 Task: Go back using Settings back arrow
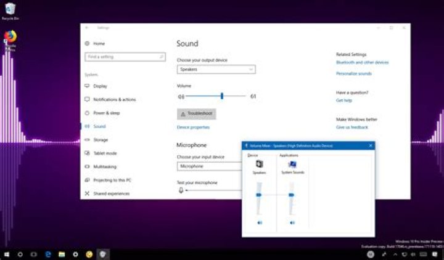click(x=87, y=28)
